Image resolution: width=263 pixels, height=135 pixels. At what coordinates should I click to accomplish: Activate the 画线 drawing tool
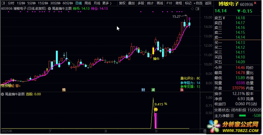pyautogui.click(x=160, y=3)
